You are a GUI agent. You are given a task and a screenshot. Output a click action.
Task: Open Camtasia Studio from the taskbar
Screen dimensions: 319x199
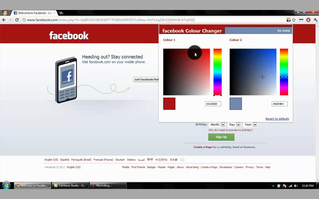tap(70, 185)
